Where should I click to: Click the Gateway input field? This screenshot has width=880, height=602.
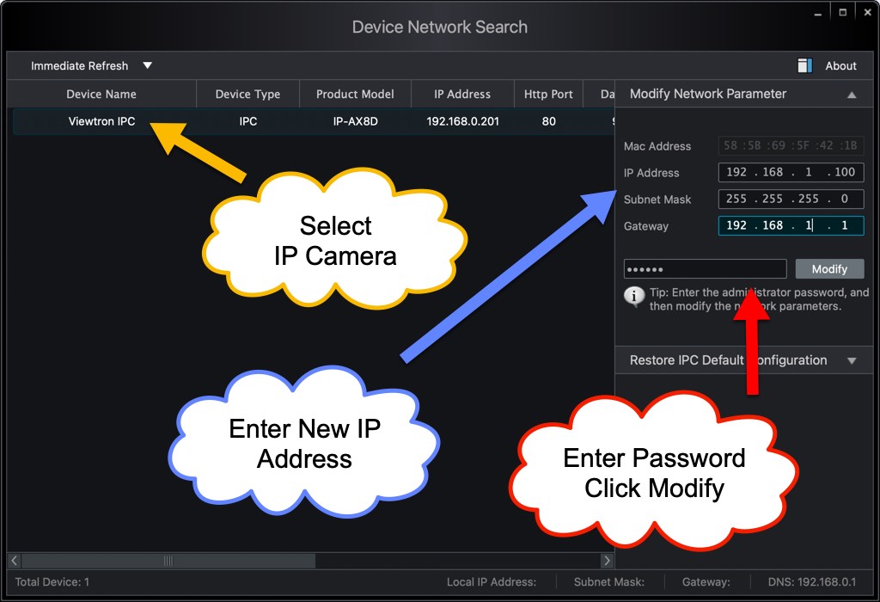click(791, 225)
